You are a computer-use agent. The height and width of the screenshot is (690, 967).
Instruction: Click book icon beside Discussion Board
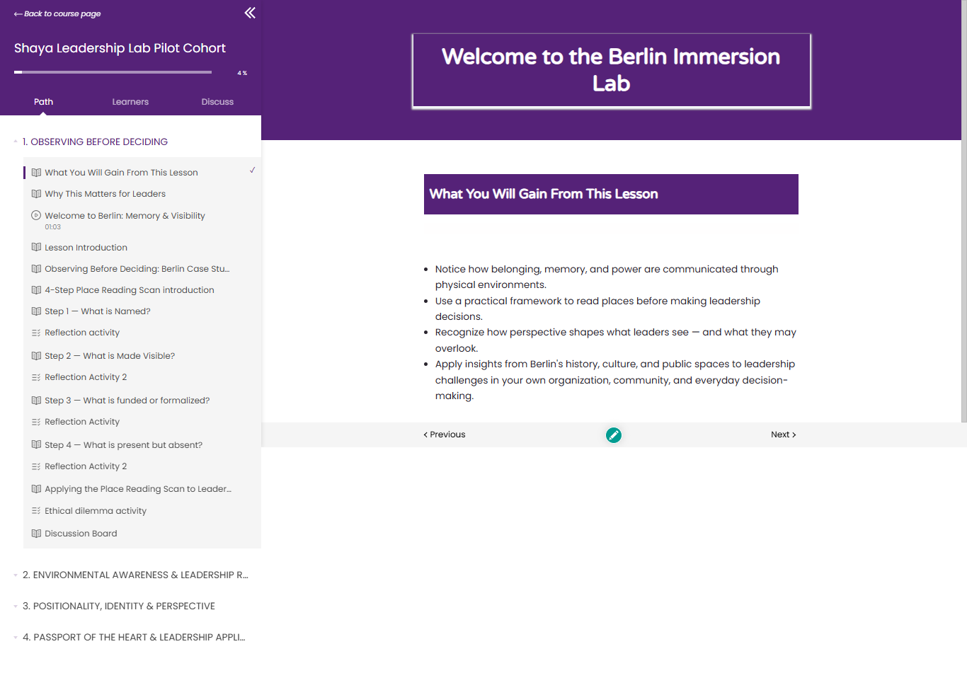tap(36, 533)
